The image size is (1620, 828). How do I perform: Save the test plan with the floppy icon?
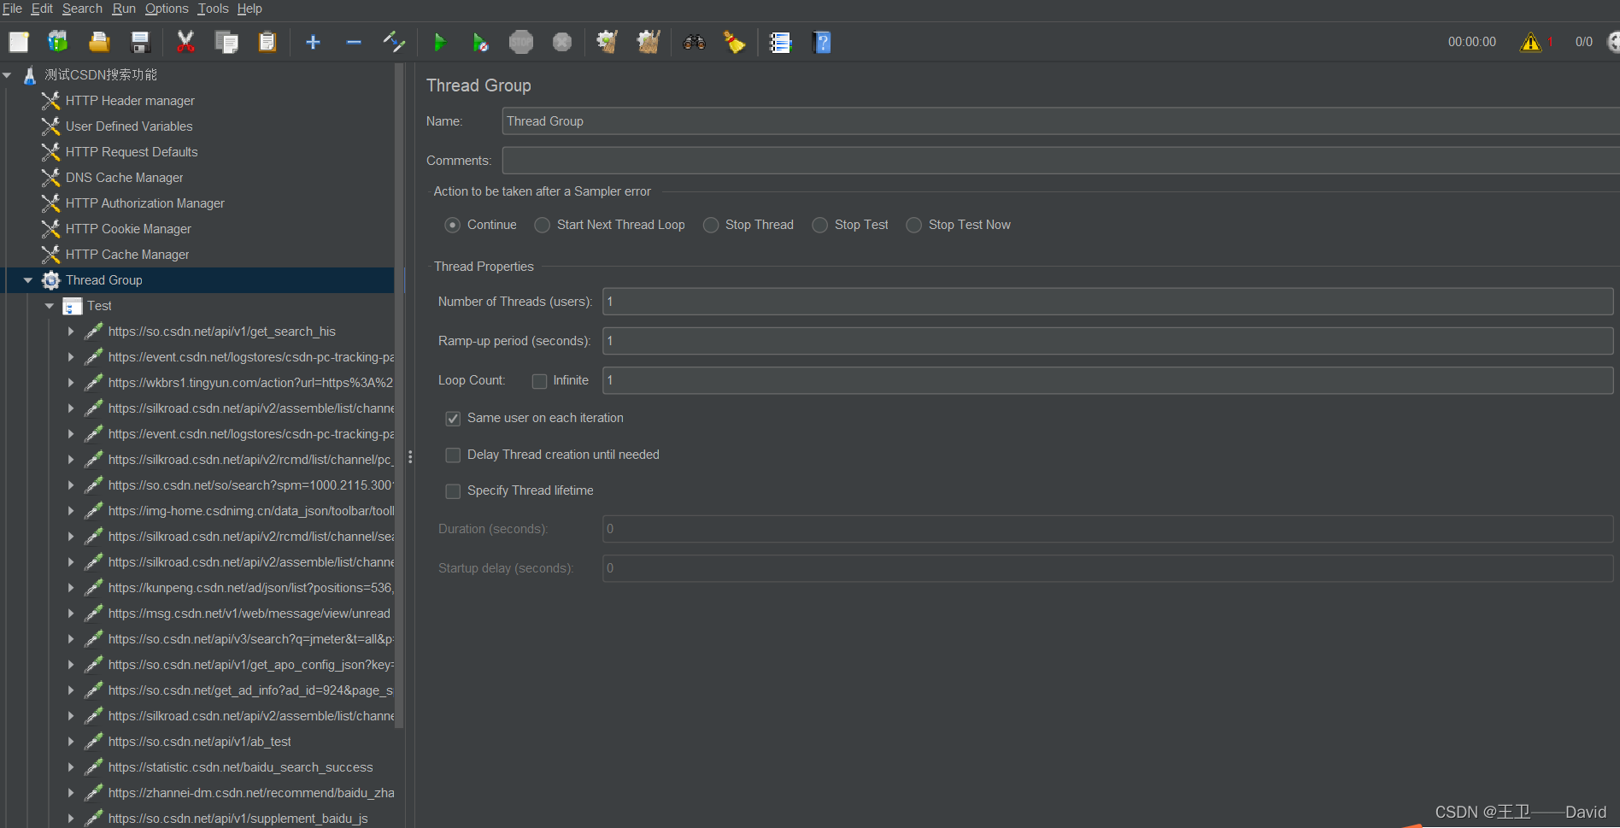coord(140,42)
